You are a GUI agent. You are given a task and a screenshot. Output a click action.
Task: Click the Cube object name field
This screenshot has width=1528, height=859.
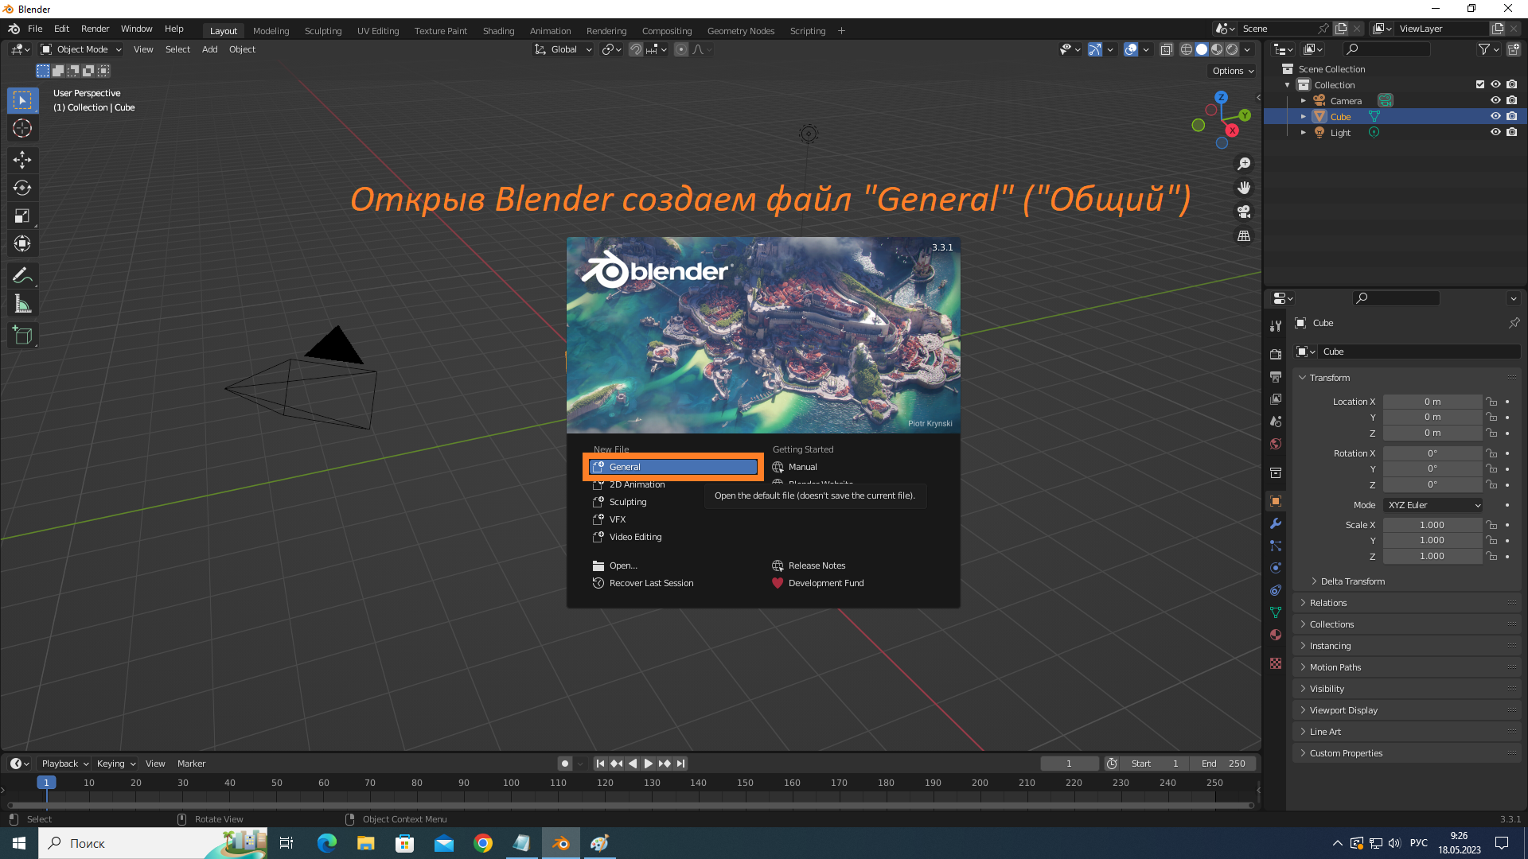(x=1419, y=352)
